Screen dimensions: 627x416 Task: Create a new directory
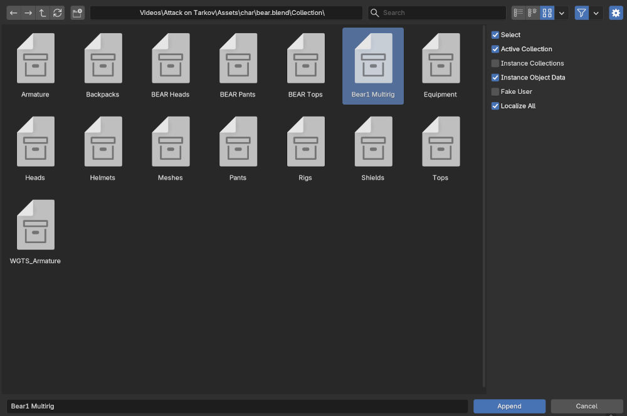(x=77, y=13)
